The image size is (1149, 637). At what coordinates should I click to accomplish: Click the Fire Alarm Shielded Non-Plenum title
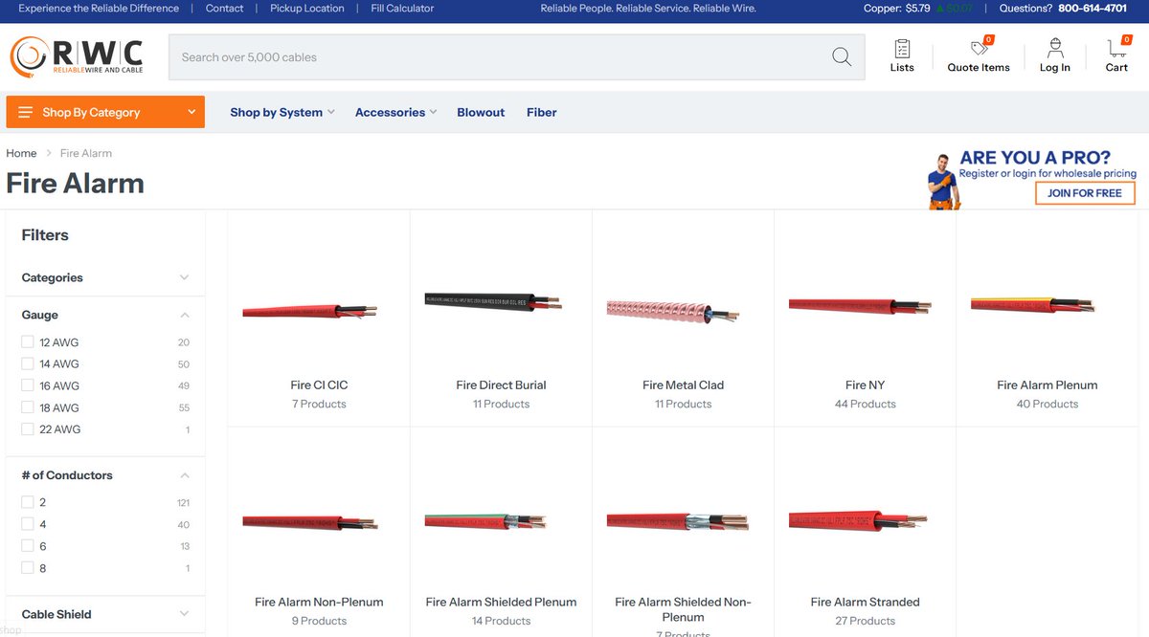pos(683,609)
